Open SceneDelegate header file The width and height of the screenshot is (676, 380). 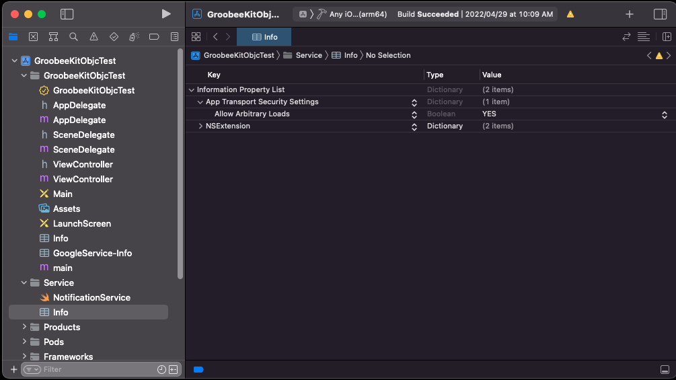click(x=83, y=135)
